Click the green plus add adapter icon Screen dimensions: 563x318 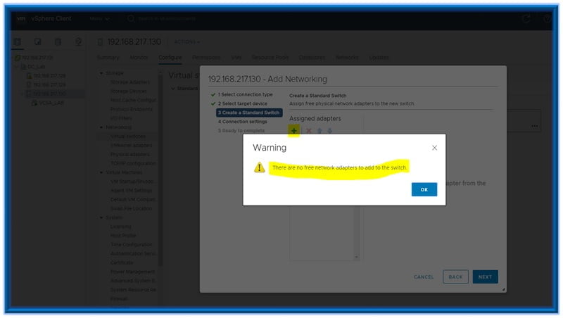tap(295, 131)
